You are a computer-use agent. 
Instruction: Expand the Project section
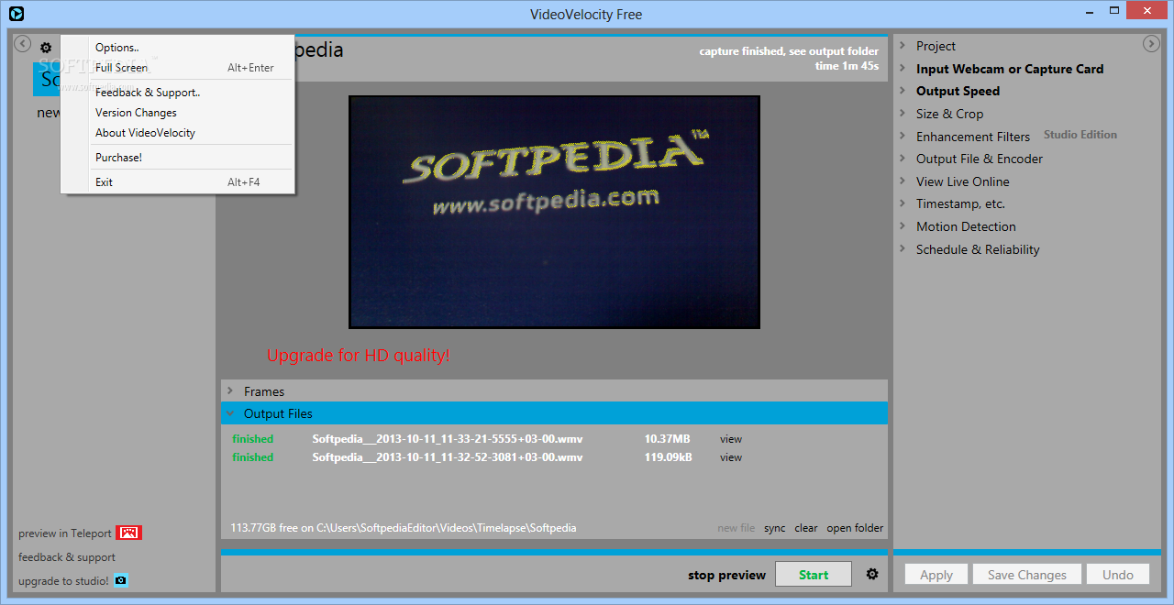pos(936,46)
